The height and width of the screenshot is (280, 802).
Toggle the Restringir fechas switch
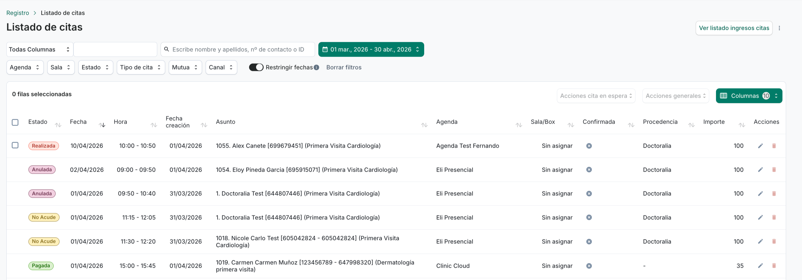pyautogui.click(x=256, y=68)
